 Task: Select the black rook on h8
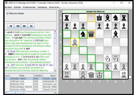coord(124,18)
